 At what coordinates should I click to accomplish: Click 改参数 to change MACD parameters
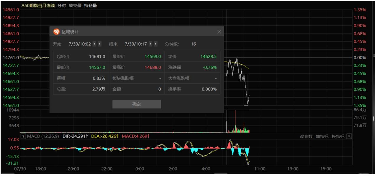coord(306,136)
